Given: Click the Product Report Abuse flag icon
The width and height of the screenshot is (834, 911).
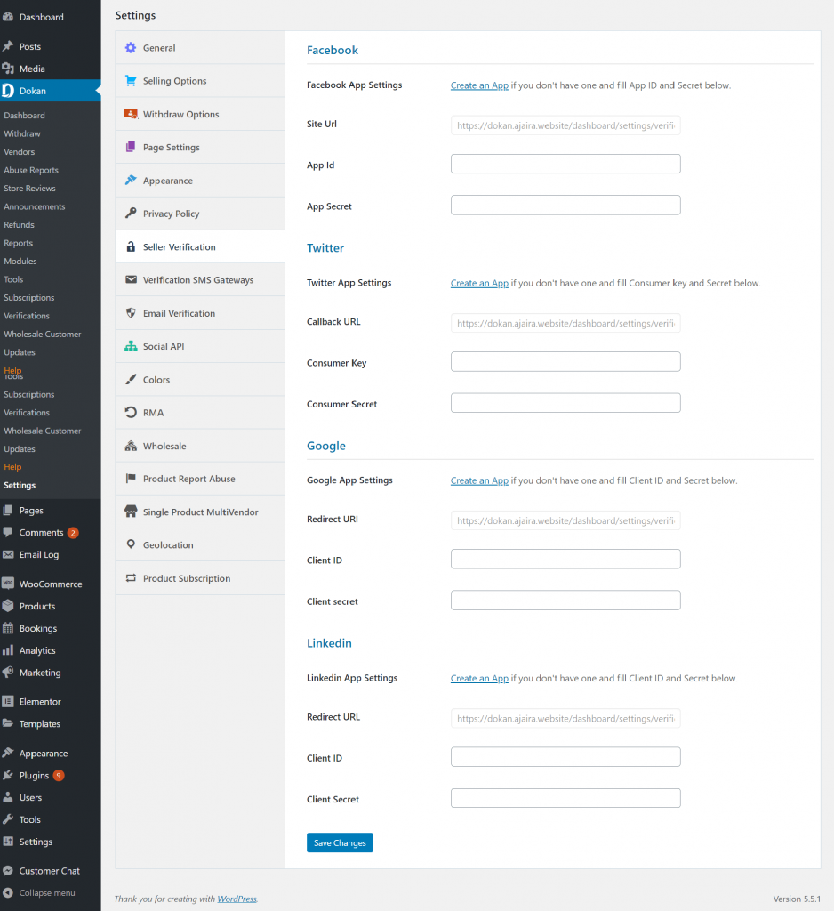Looking at the screenshot, I should [131, 479].
